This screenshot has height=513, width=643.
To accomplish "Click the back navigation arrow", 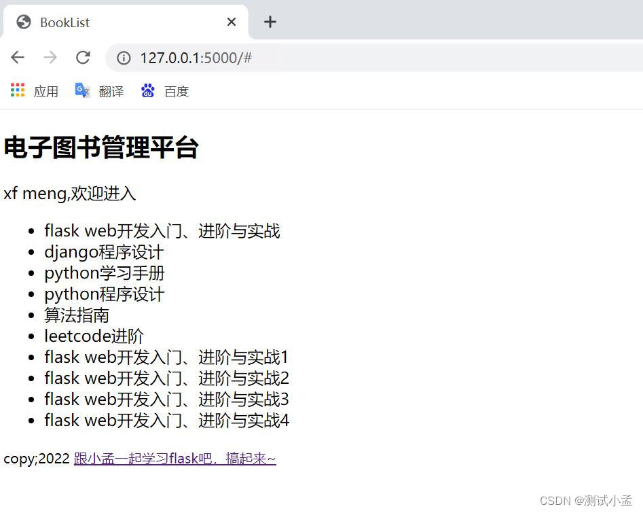I will point(18,58).
